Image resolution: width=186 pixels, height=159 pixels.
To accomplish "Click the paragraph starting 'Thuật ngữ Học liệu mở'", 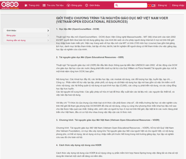I will click(116, 43).
